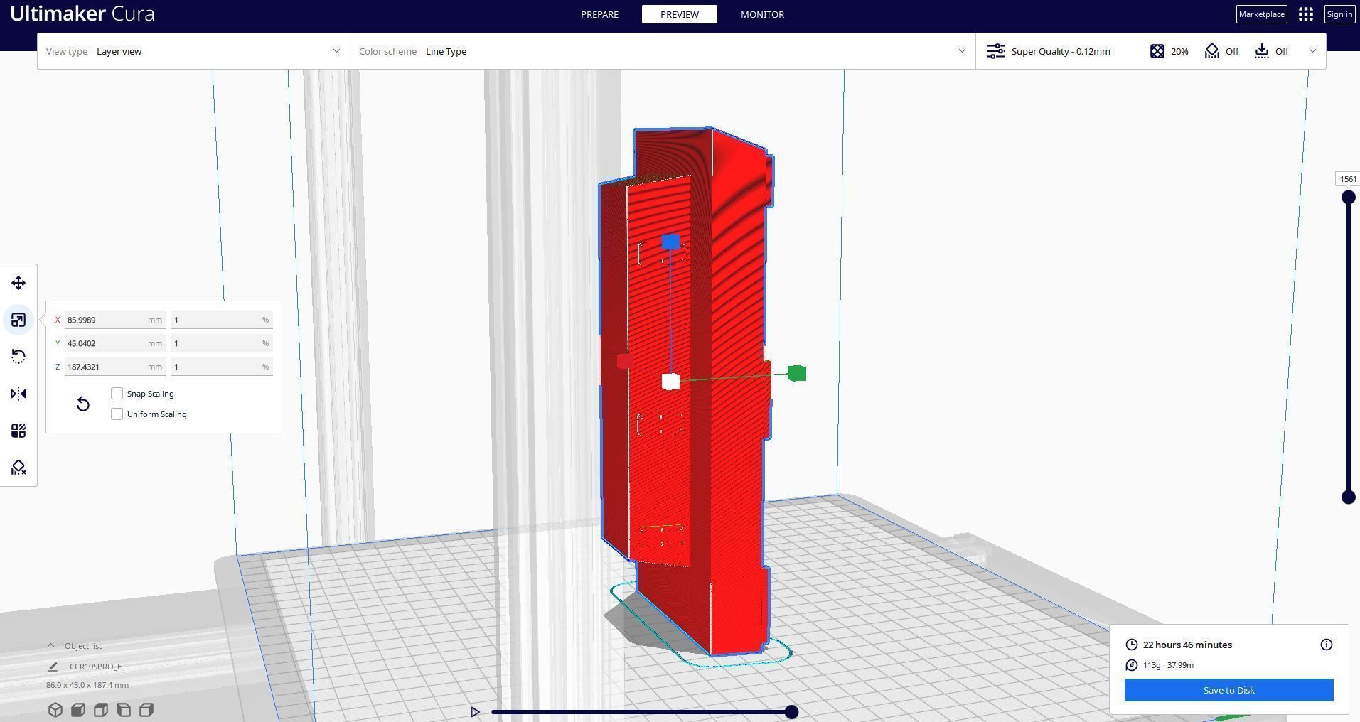The width and height of the screenshot is (1360, 722).
Task: Switch to top camera view
Action: [x=101, y=710]
